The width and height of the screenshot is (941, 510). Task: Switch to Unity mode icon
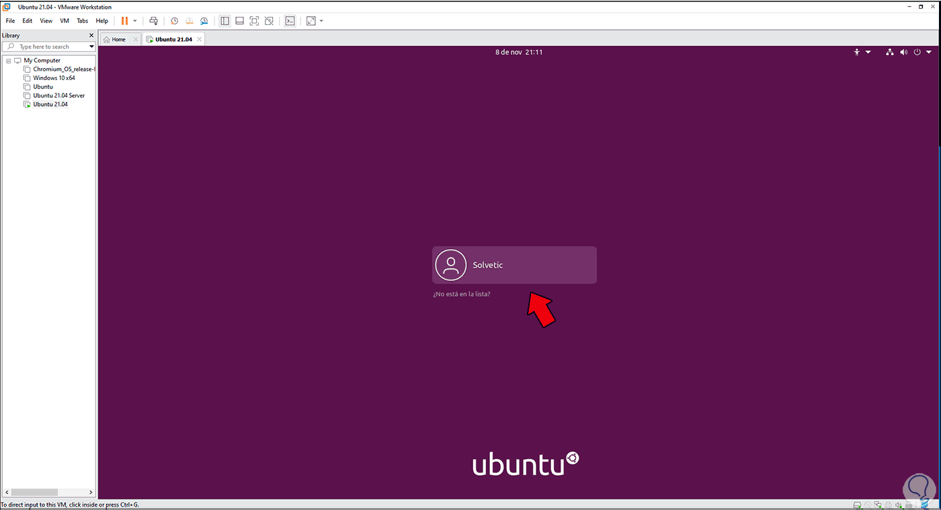(x=269, y=21)
